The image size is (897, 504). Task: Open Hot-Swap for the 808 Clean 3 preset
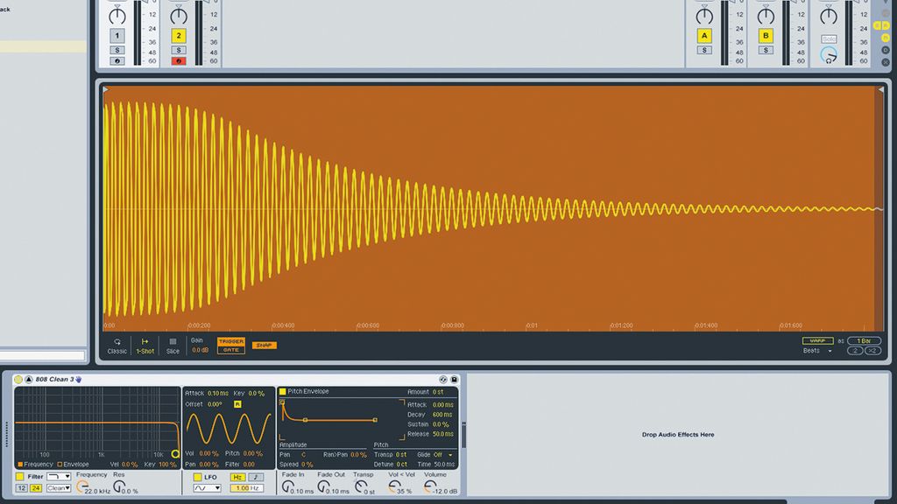tap(442, 378)
